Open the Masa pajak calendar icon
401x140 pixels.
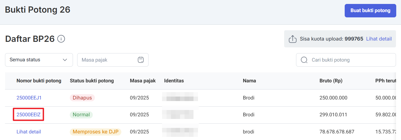pos(141,60)
